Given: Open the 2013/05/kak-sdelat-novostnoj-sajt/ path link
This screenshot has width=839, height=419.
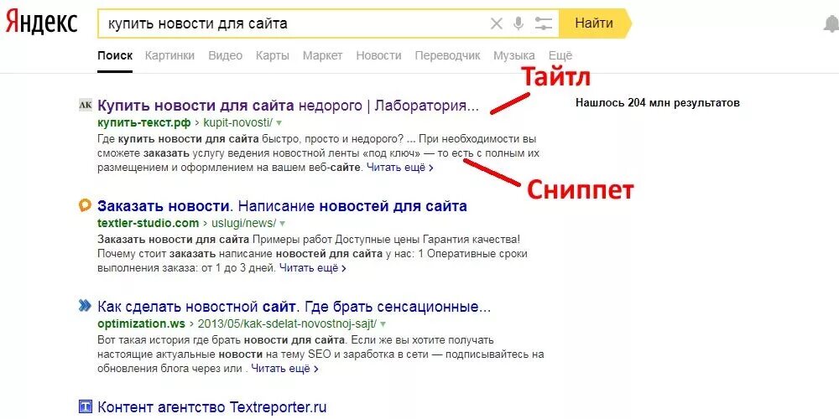Looking at the screenshot, I should (288, 323).
